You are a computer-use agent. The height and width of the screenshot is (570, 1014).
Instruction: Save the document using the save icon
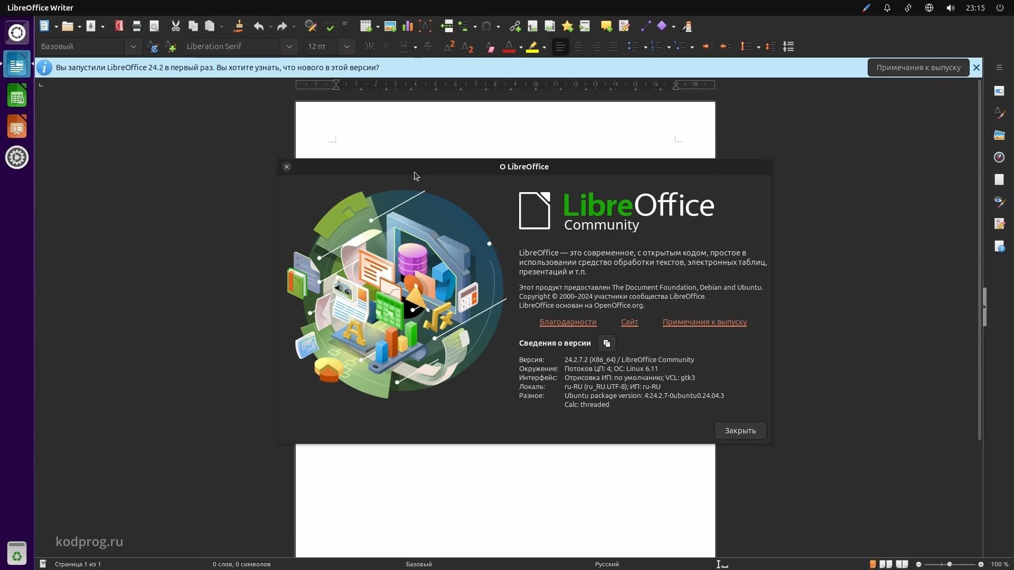click(x=91, y=26)
